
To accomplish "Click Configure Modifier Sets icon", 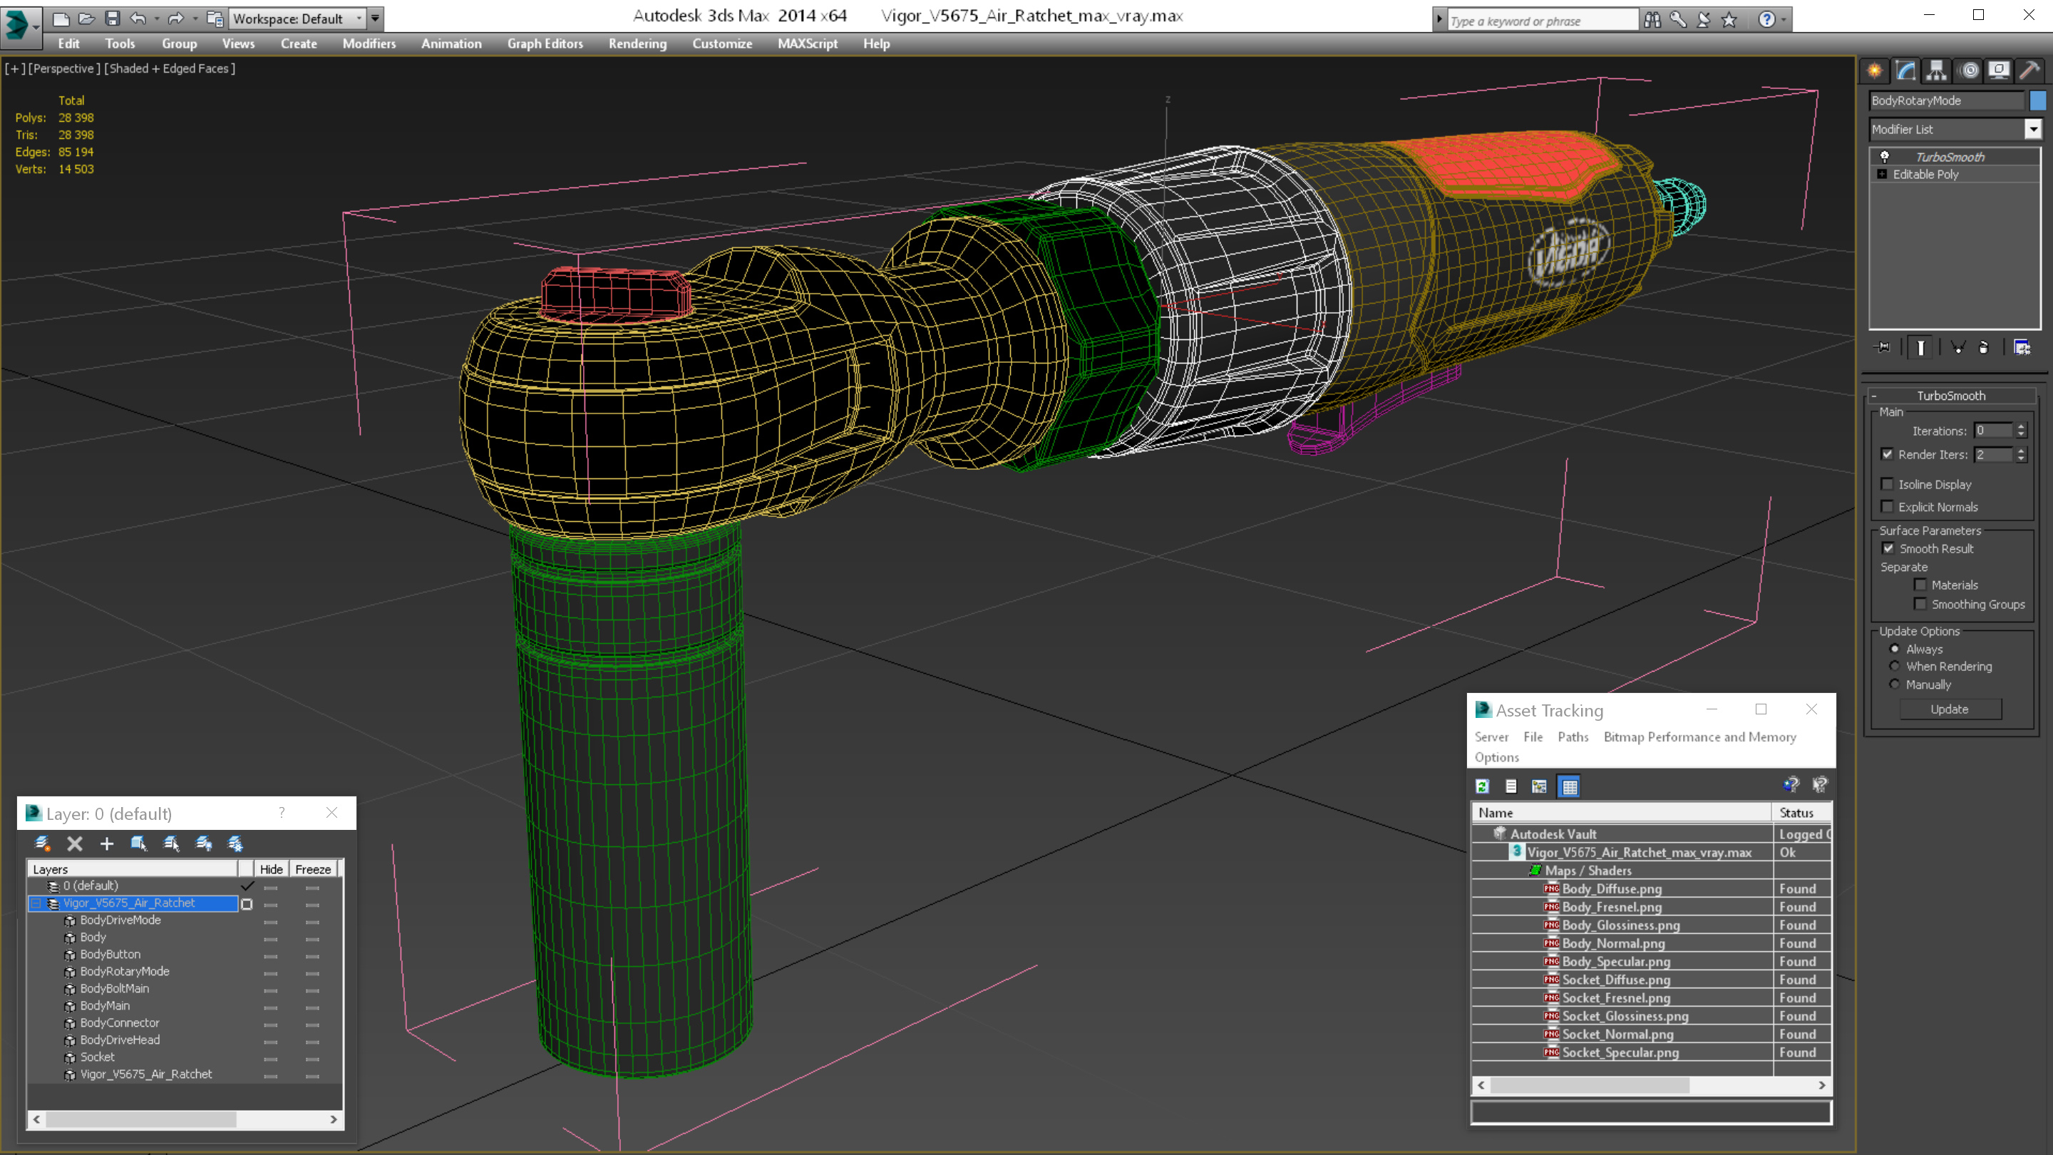I will (2022, 347).
